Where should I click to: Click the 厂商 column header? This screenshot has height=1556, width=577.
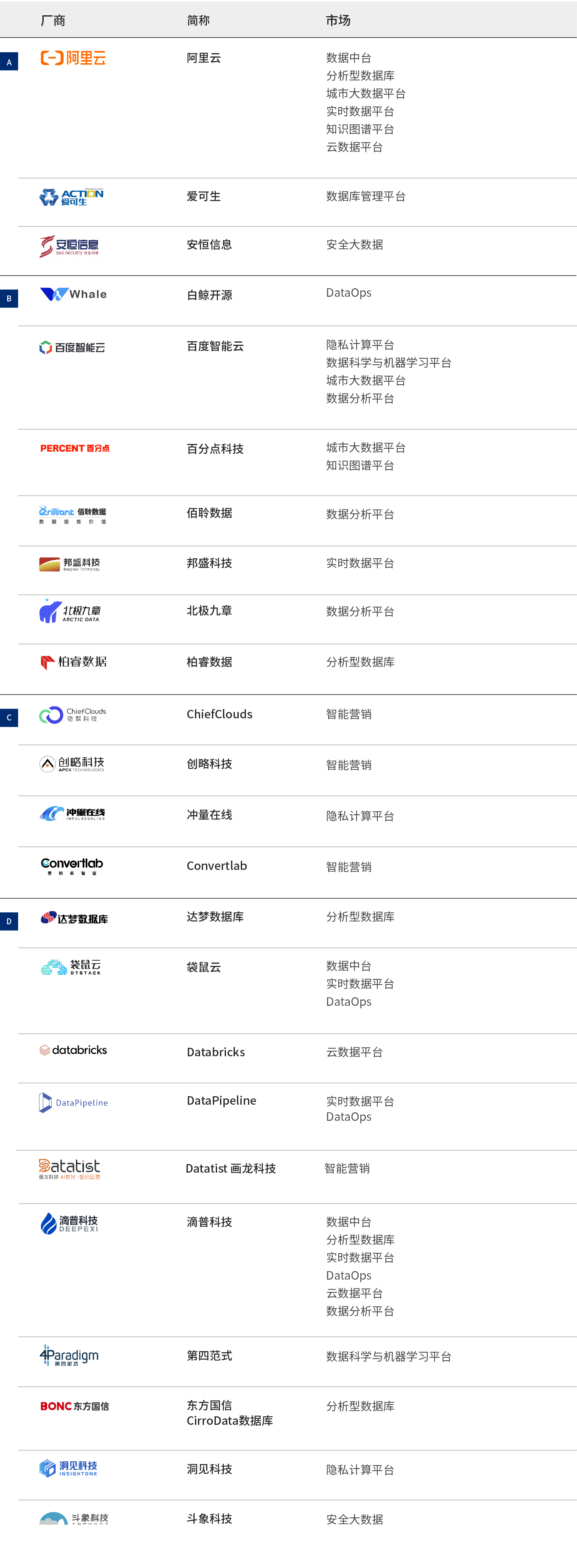point(53,20)
